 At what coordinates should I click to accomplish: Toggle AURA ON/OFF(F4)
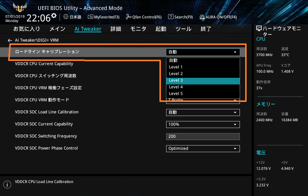click(x=218, y=17)
